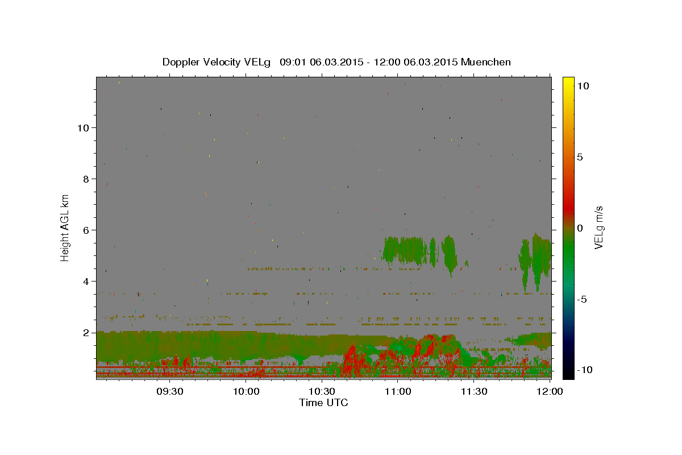The width and height of the screenshot is (682, 455).
Task: Click the height tick label 4
Action: point(86,282)
